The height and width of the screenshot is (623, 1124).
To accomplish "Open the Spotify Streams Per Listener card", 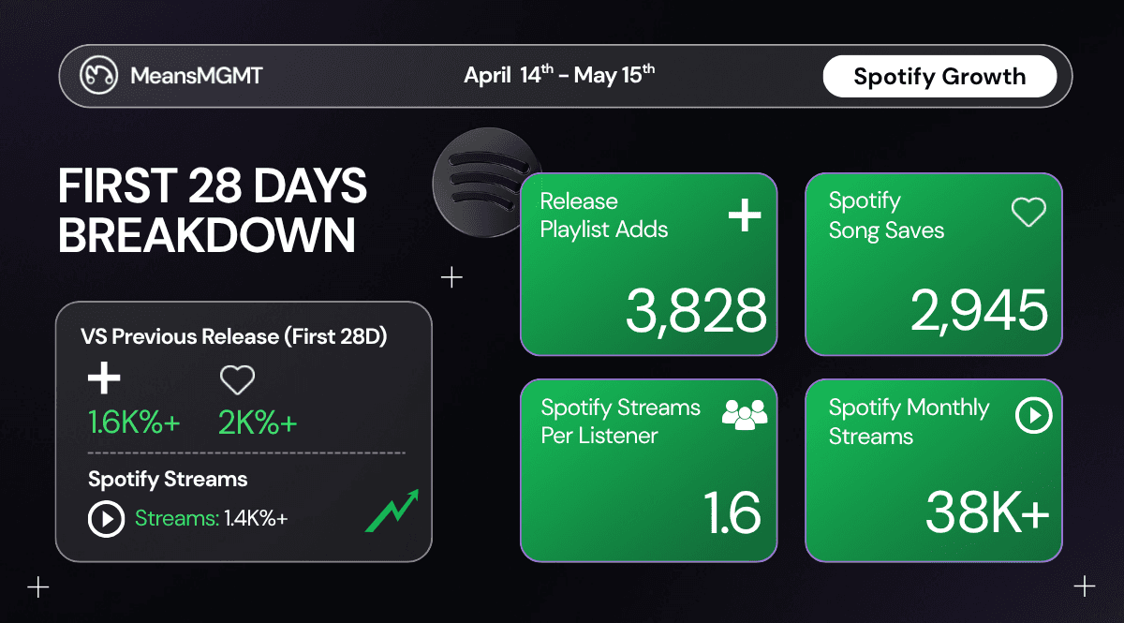I will [x=649, y=470].
